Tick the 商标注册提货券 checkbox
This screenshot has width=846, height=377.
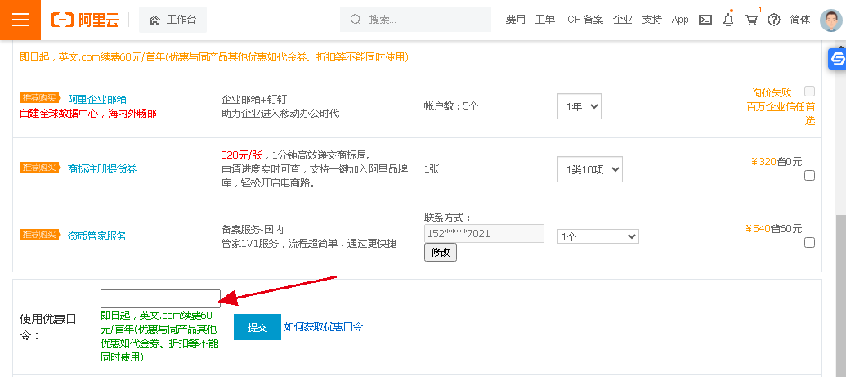[809, 176]
